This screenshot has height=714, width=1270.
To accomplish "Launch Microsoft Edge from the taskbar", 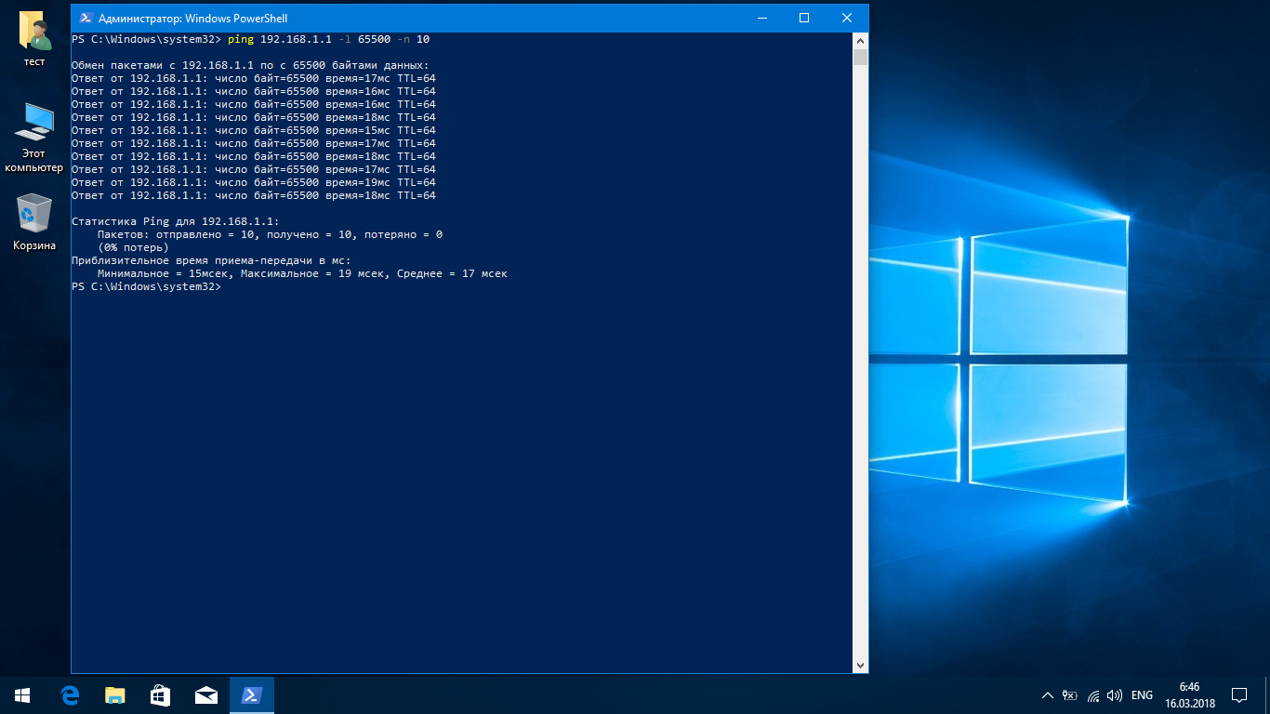I will tap(69, 694).
